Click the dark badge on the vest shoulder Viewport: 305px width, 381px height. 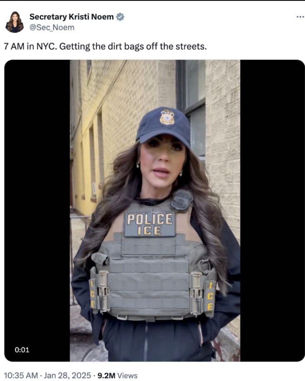pyautogui.click(x=182, y=200)
